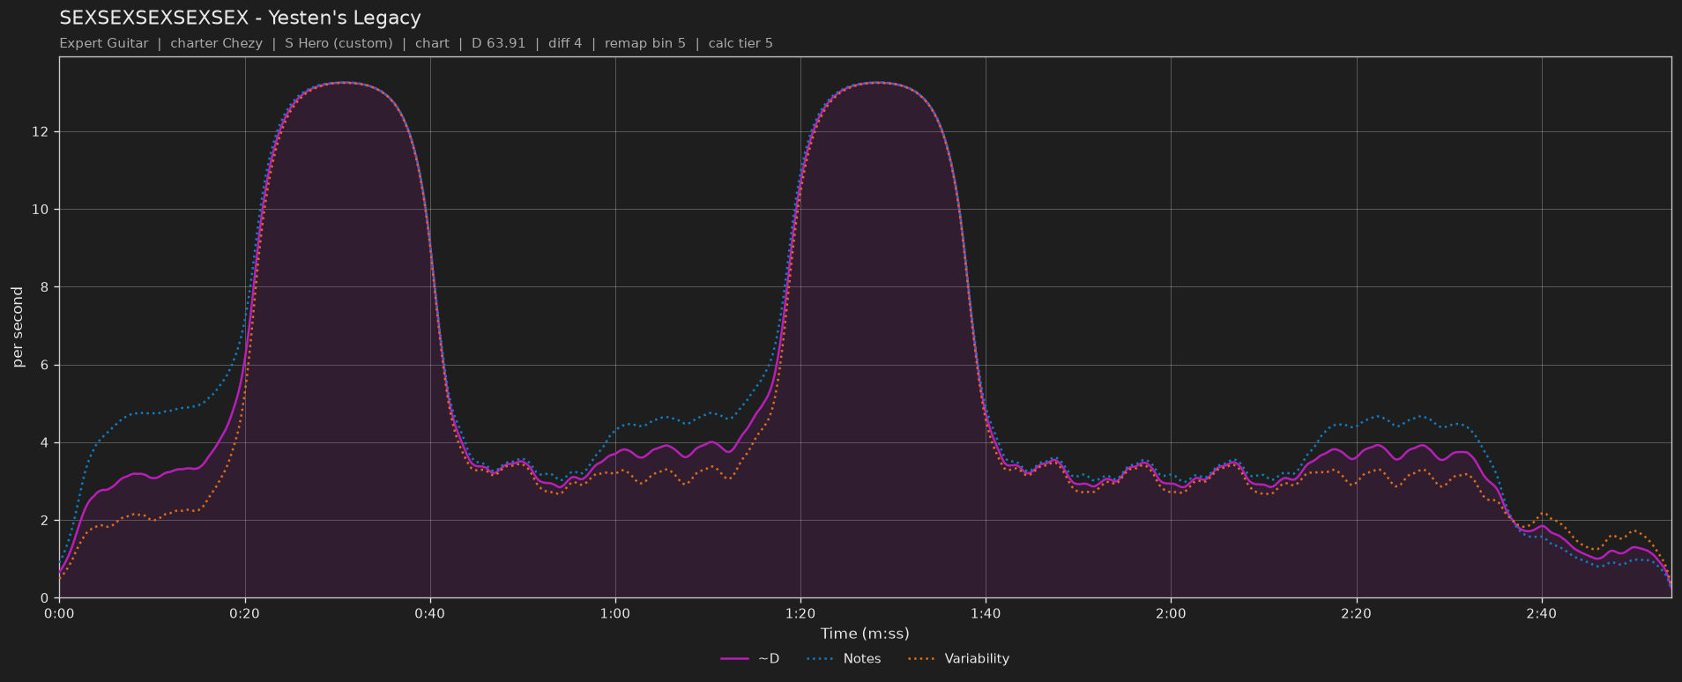Click the 1:40 x-axis tick label
1682x682 pixels.
pos(986,613)
